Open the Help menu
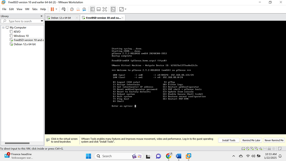Image resolution: width=286 pixels, height=161 pixels. [43, 9]
